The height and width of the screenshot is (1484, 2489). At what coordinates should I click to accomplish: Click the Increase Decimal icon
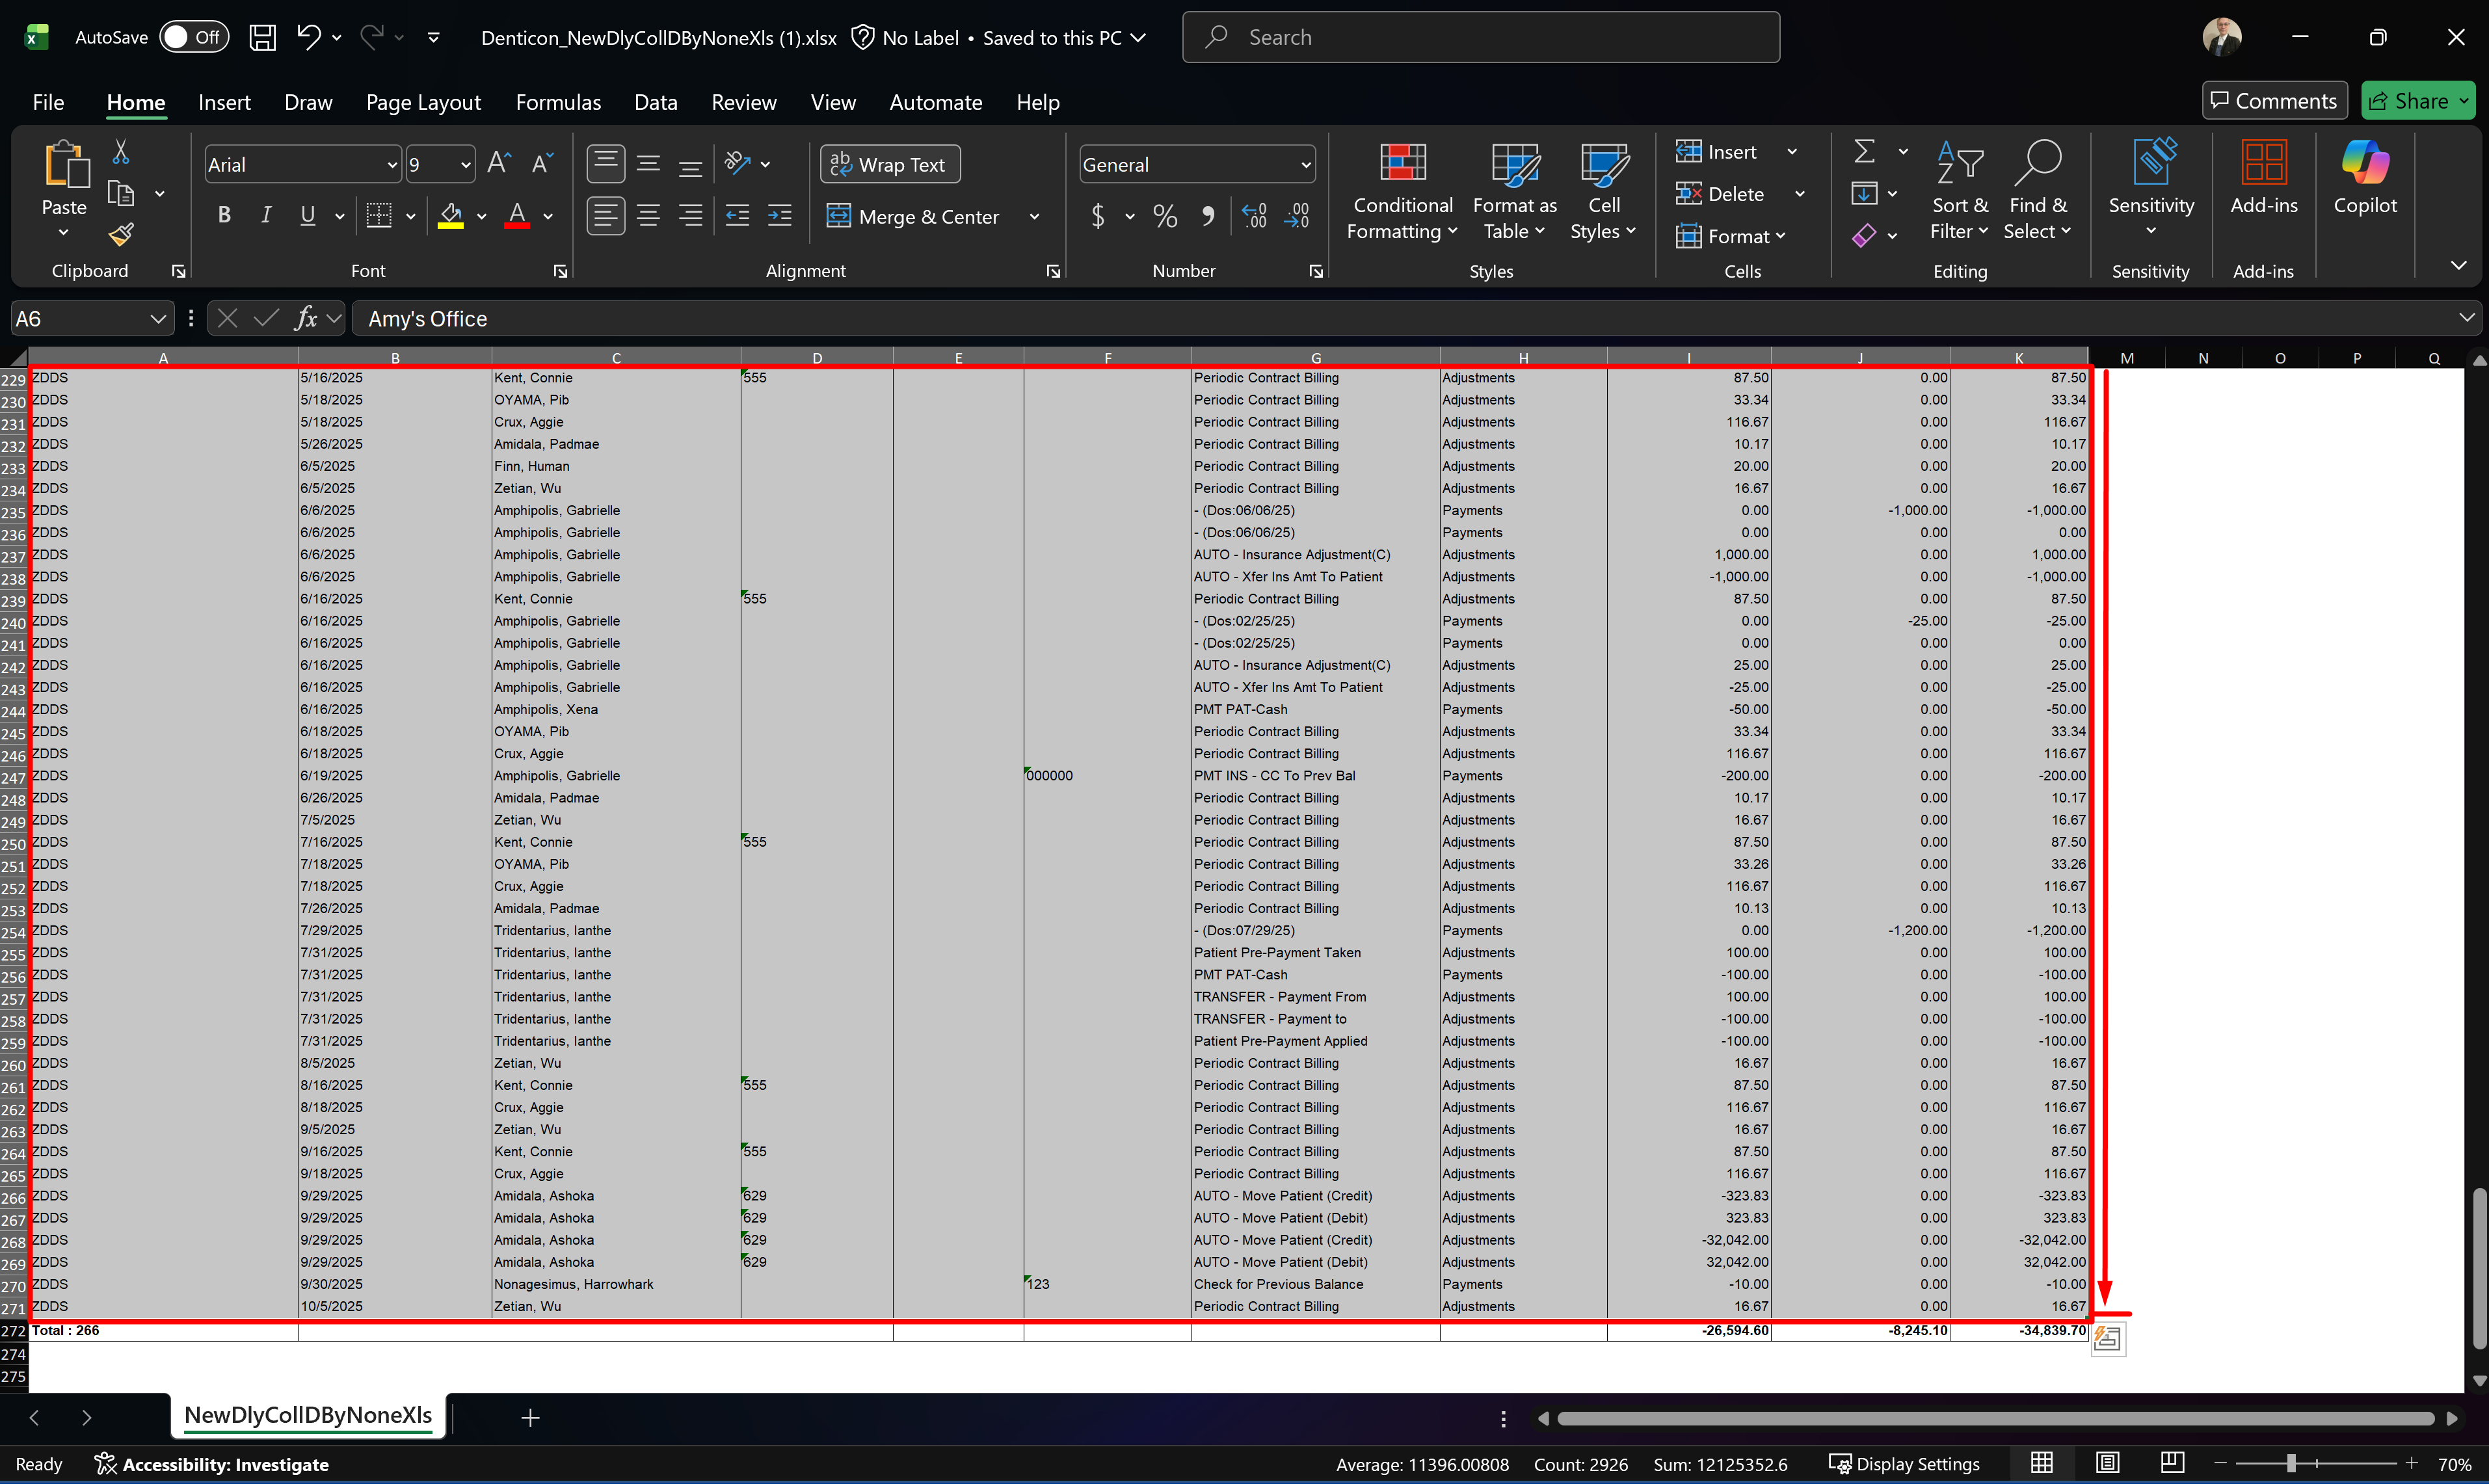pyautogui.click(x=1254, y=216)
